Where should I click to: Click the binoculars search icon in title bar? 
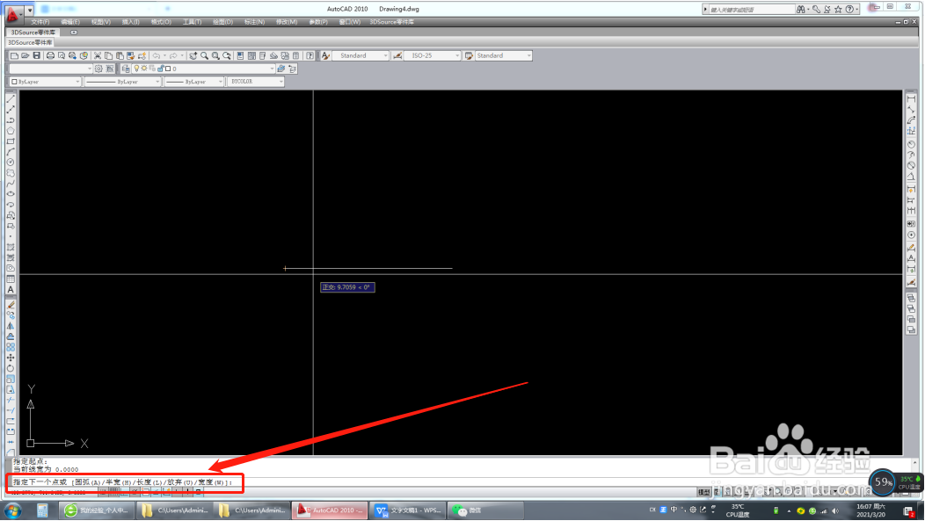click(800, 9)
